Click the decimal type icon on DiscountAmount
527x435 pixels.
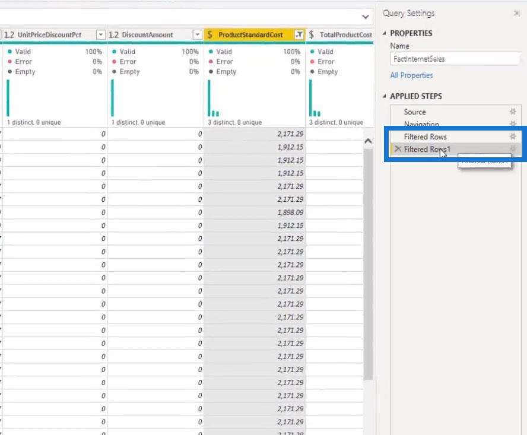115,35
